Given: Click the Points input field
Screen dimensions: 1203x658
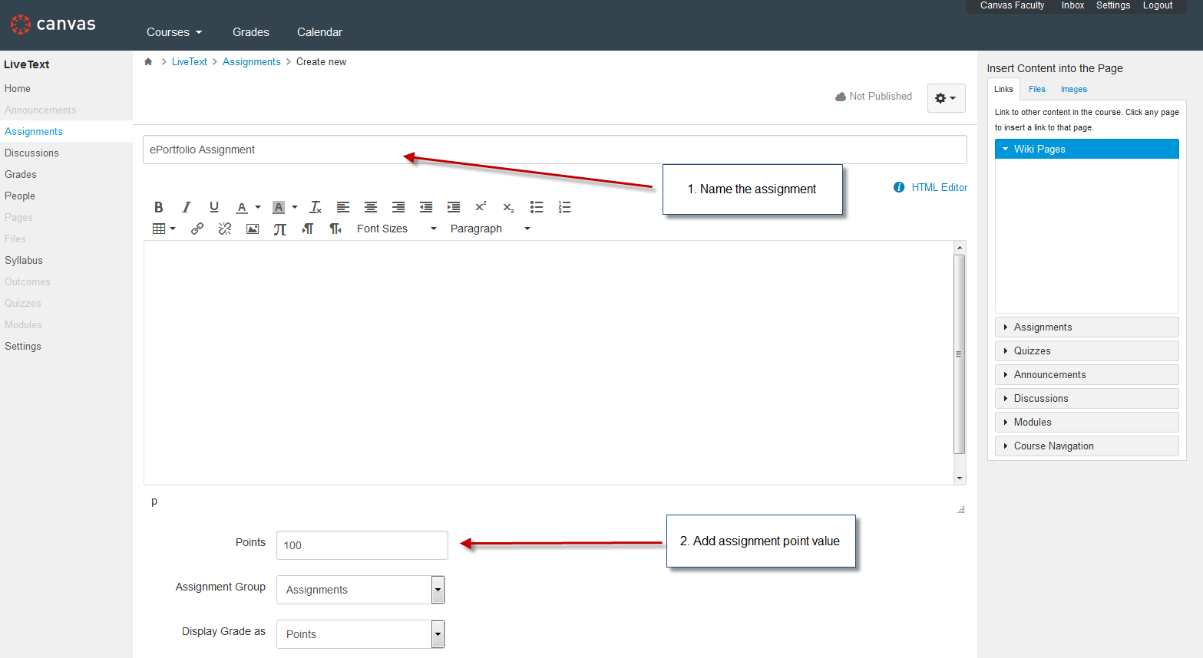Looking at the screenshot, I should click(362, 544).
